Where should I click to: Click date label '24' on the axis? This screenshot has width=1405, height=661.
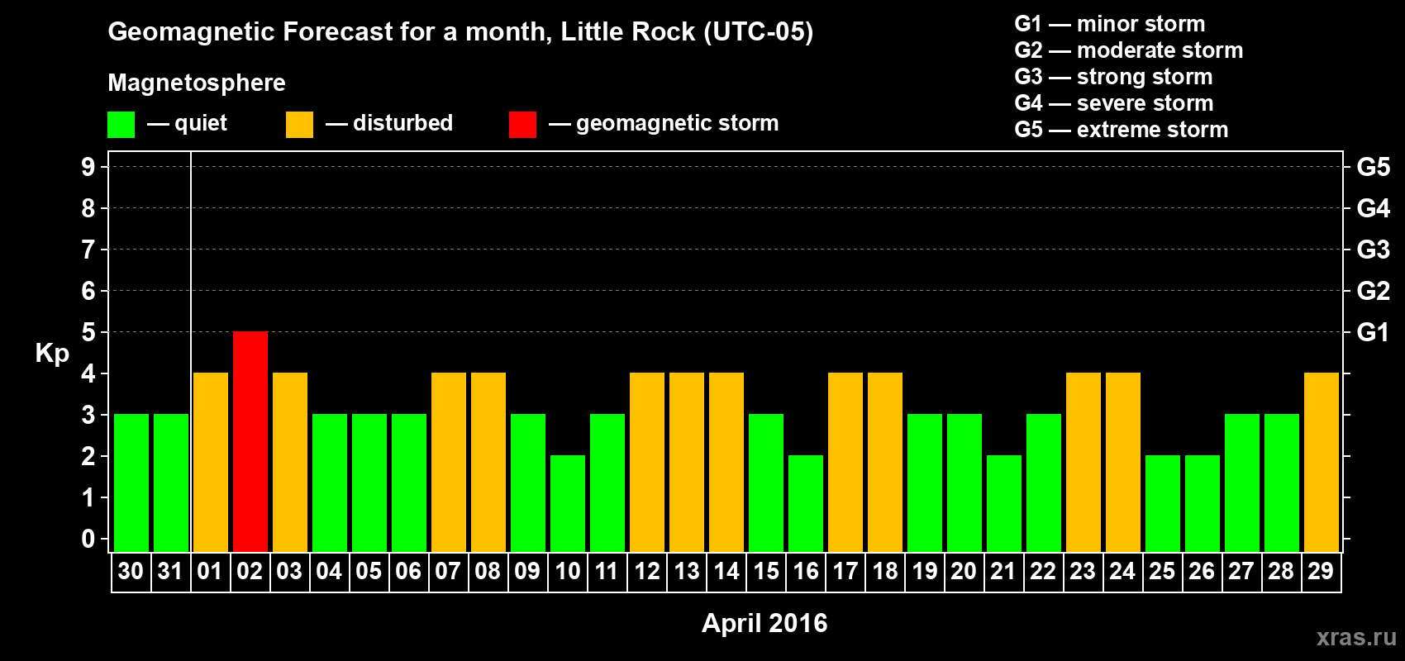(x=1122, y=571)
